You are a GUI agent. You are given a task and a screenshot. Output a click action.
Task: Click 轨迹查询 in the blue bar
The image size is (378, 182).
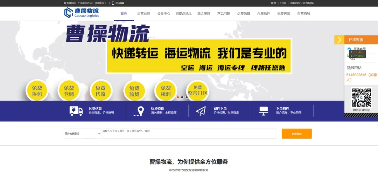(x=157, y=109)
